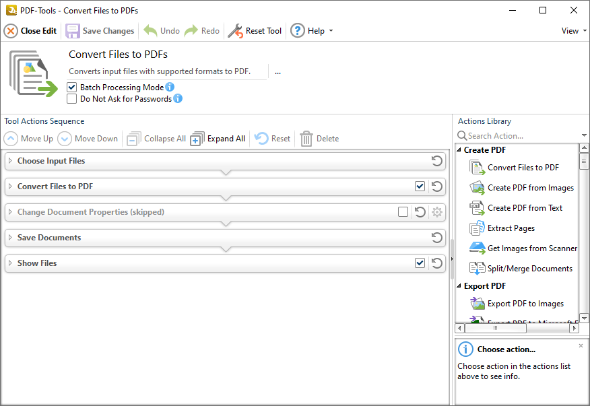The image size is (590, 406).
Task: Collapse the Export PDF category
Action: pos(459,286)
